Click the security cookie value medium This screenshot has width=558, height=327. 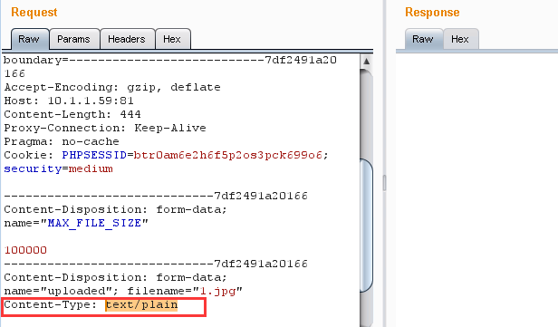tap(91, 168)
